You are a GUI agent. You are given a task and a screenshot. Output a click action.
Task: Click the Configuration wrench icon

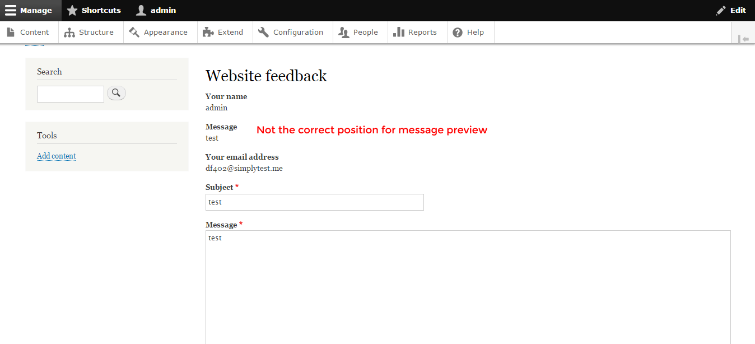tap(263, 31)
